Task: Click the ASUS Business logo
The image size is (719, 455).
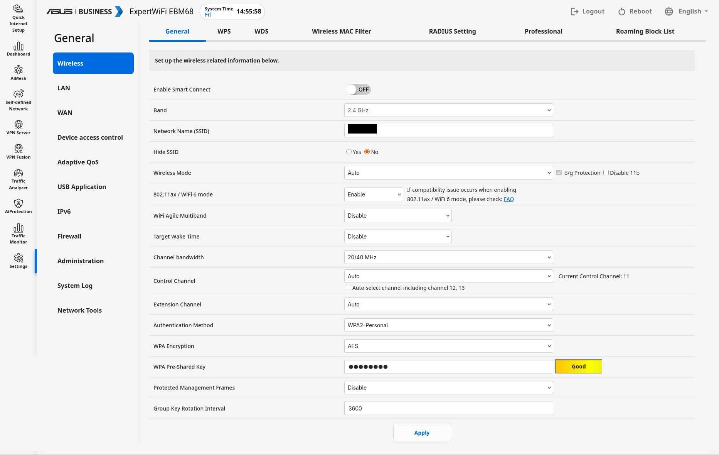Action: click(84, 12)
